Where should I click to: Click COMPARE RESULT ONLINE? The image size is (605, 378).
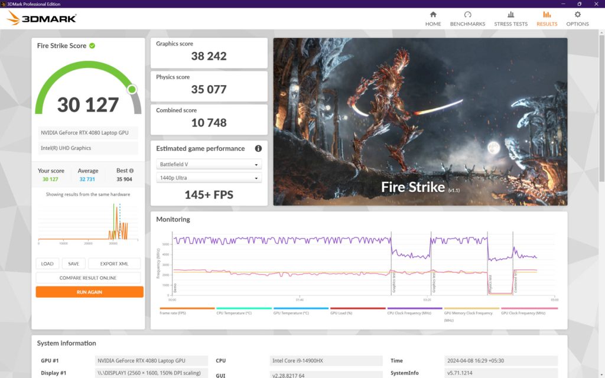tap(88, 278)
